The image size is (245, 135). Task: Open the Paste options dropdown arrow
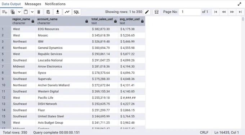pyautogui.click(x=32, y=12)
